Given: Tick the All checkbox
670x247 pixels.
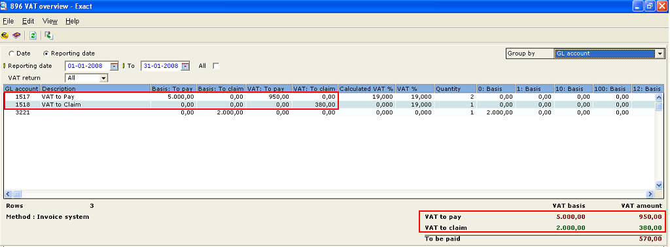Looking at the screenshot, I should (216, 66).
